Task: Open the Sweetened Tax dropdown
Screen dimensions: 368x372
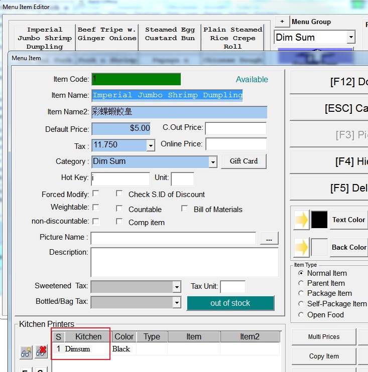Action: (x=177, y=287)
